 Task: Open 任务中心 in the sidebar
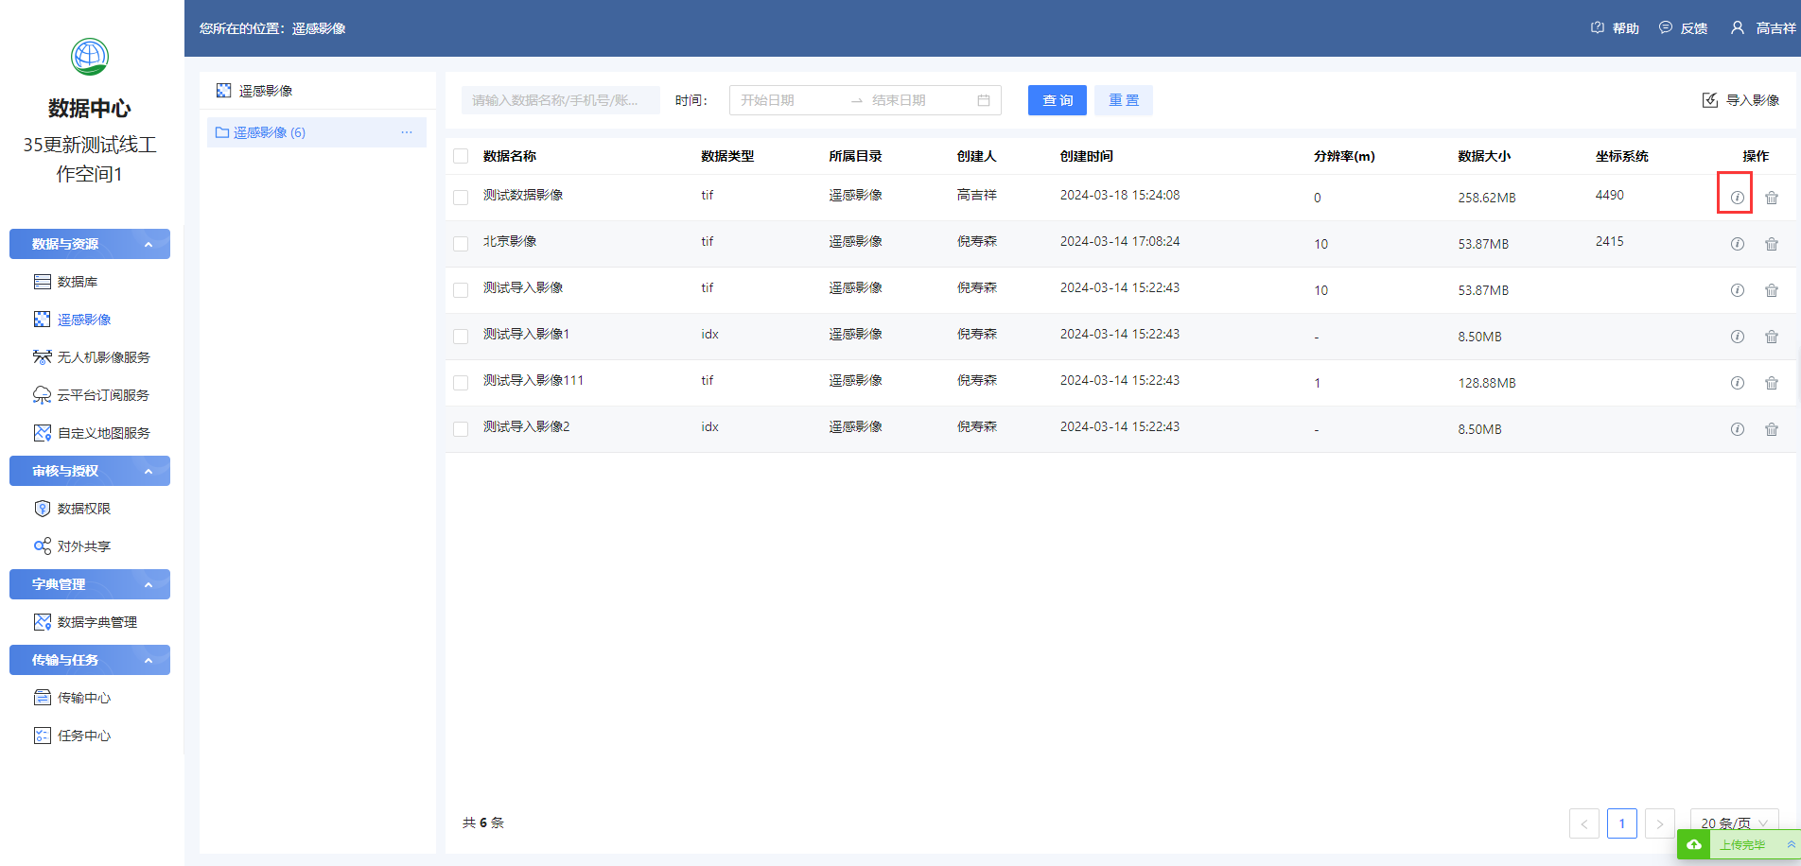(x=84, y=736)
